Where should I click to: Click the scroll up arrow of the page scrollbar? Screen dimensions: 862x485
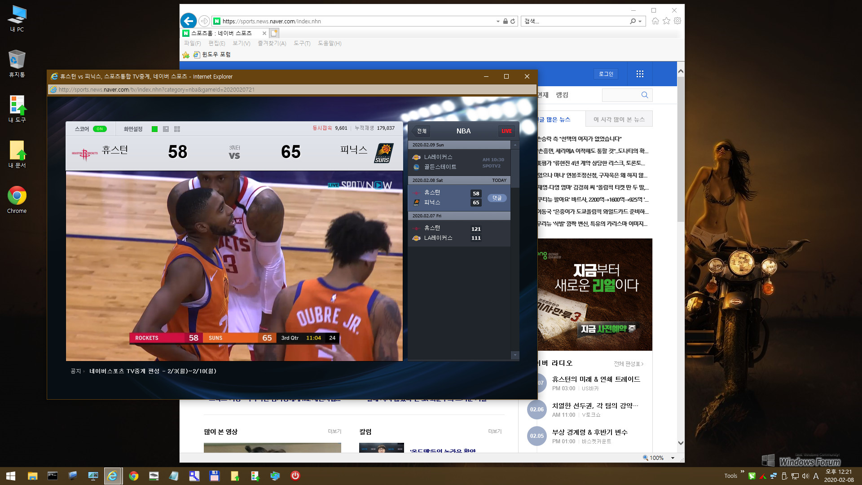(x=681, y=71)
